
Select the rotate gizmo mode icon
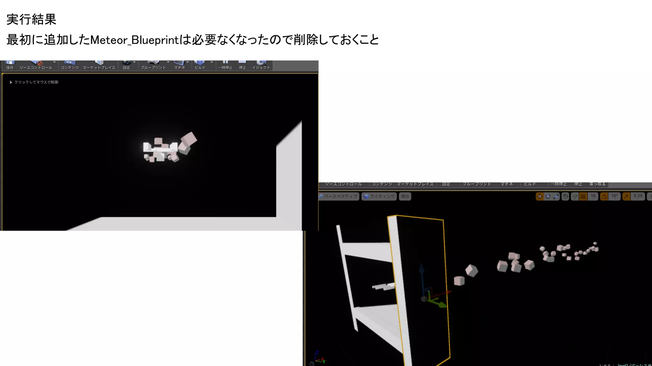548,197
